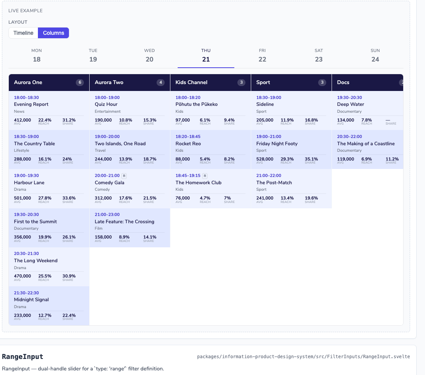The image size is (425, 375).
Task: Select Monday 18 day tab
Action: [37, 56]
